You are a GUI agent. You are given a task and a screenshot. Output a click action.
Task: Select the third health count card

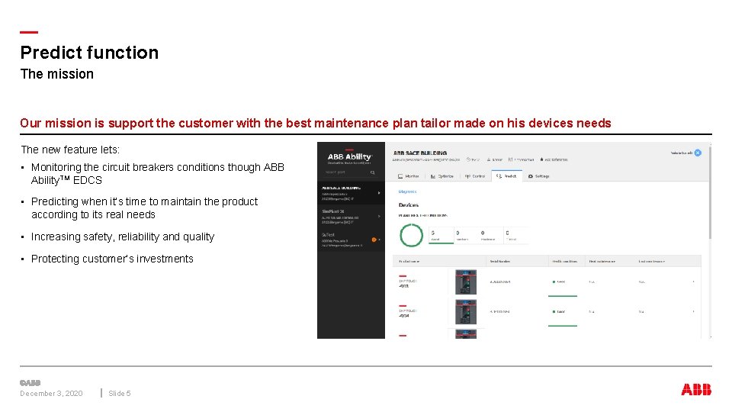pos(490,236)
